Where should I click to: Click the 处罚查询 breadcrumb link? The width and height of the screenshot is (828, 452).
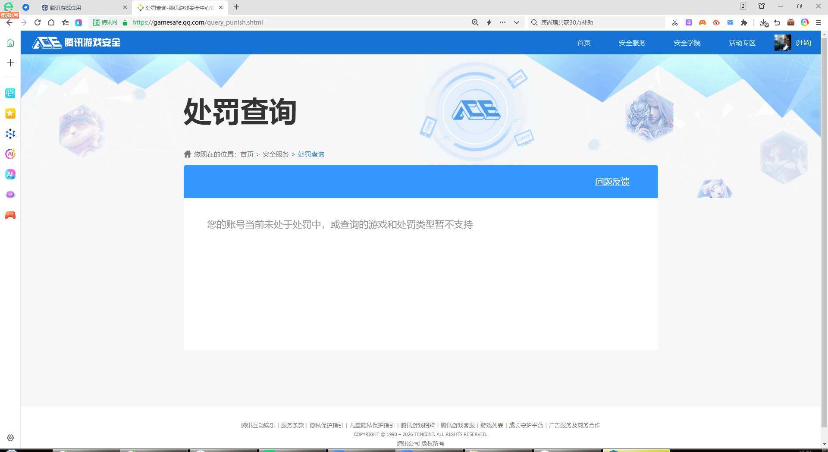[x=311, y=154]
